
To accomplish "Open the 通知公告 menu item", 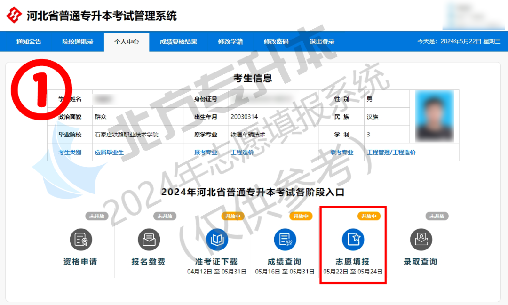I will [29, 42].
